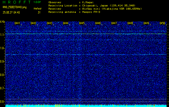Click the Maspro FM-3 antenna value

91,12
